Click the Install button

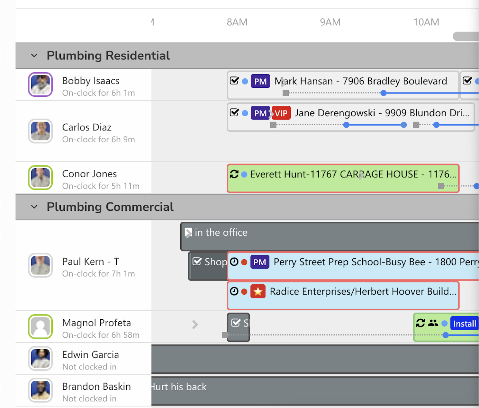464,324
